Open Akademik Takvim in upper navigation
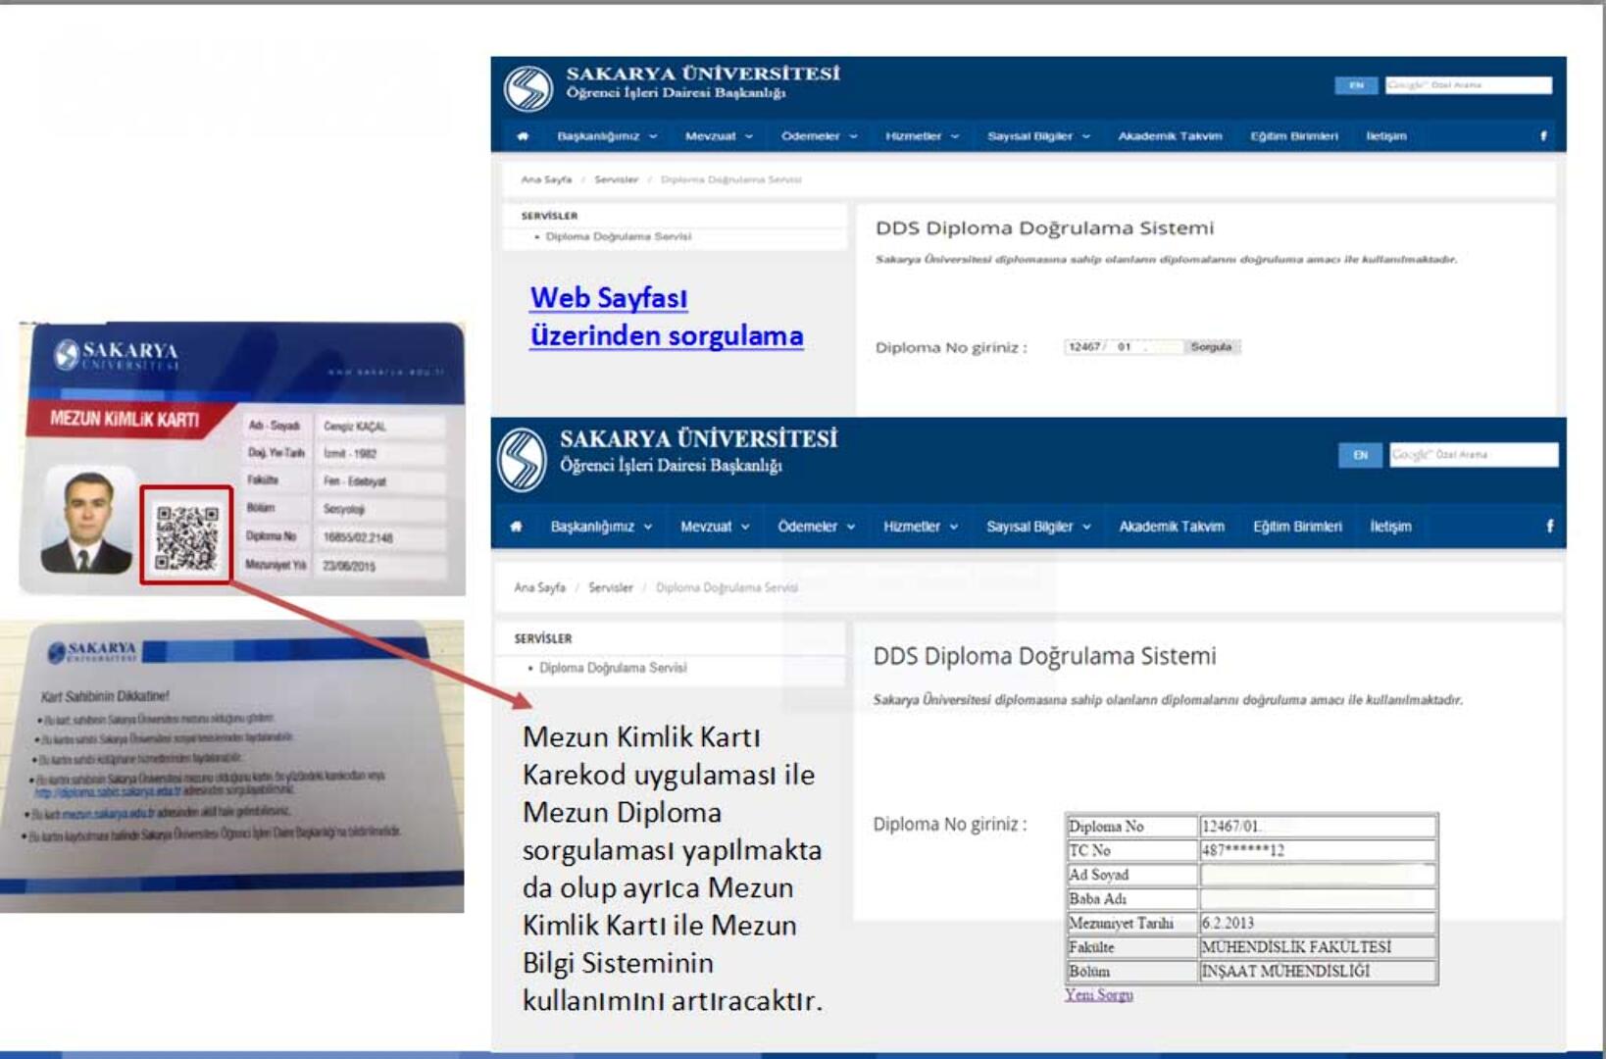This screenshot has width=1606, height=1059. click(1170, 136)
